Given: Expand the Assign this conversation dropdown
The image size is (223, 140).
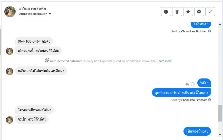Looking at the screenshot, I should point(50,14).
